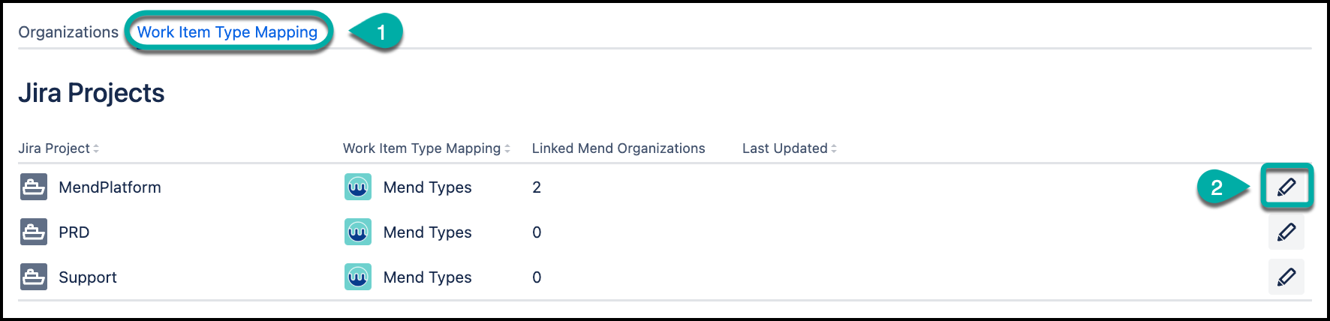The width and height of the screenshot is (1330, 321).
Task: Click the edit pencil for Support
Action: pos(1286,277)
